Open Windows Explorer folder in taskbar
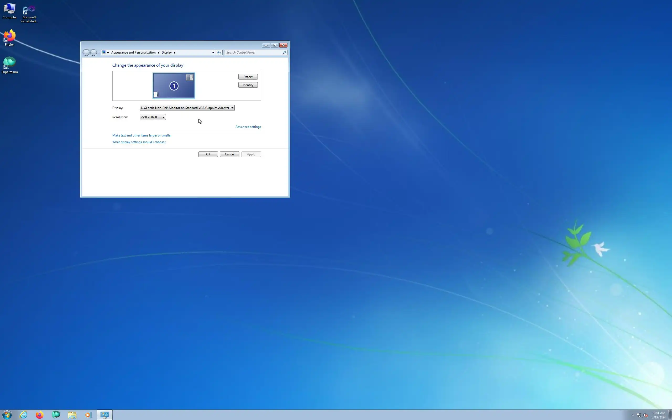This screenshot has width=672, height=420. coord(72,415)
